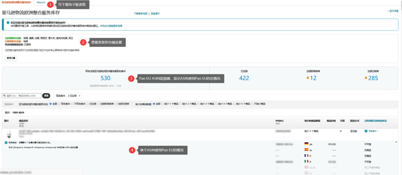Click the SKU and ASIN search field
Screen dimensions: 402x175
point(22,96)
